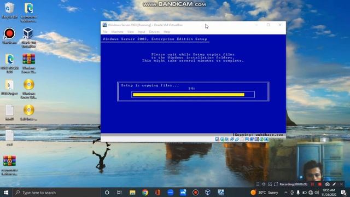Click the Type here to search box
350x197 pixels.
coord(56,192)
